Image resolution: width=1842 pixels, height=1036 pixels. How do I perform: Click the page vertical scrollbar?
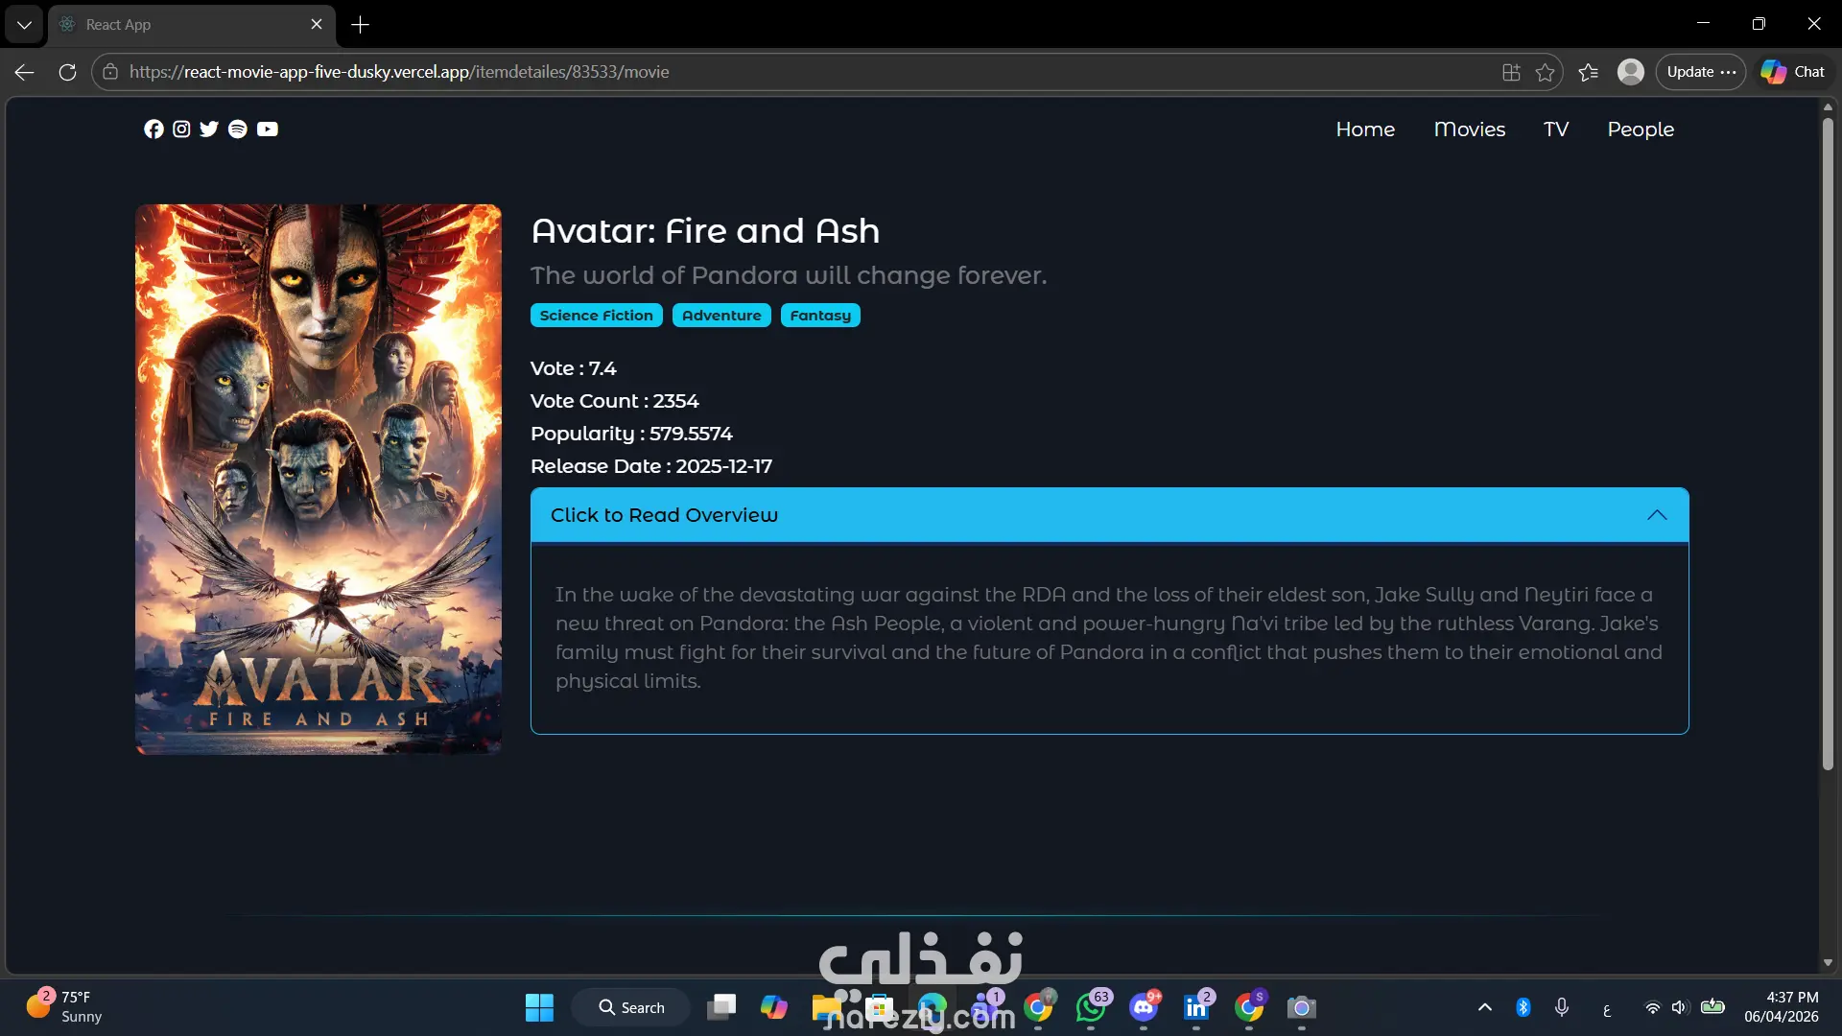tap(1827, 441)
